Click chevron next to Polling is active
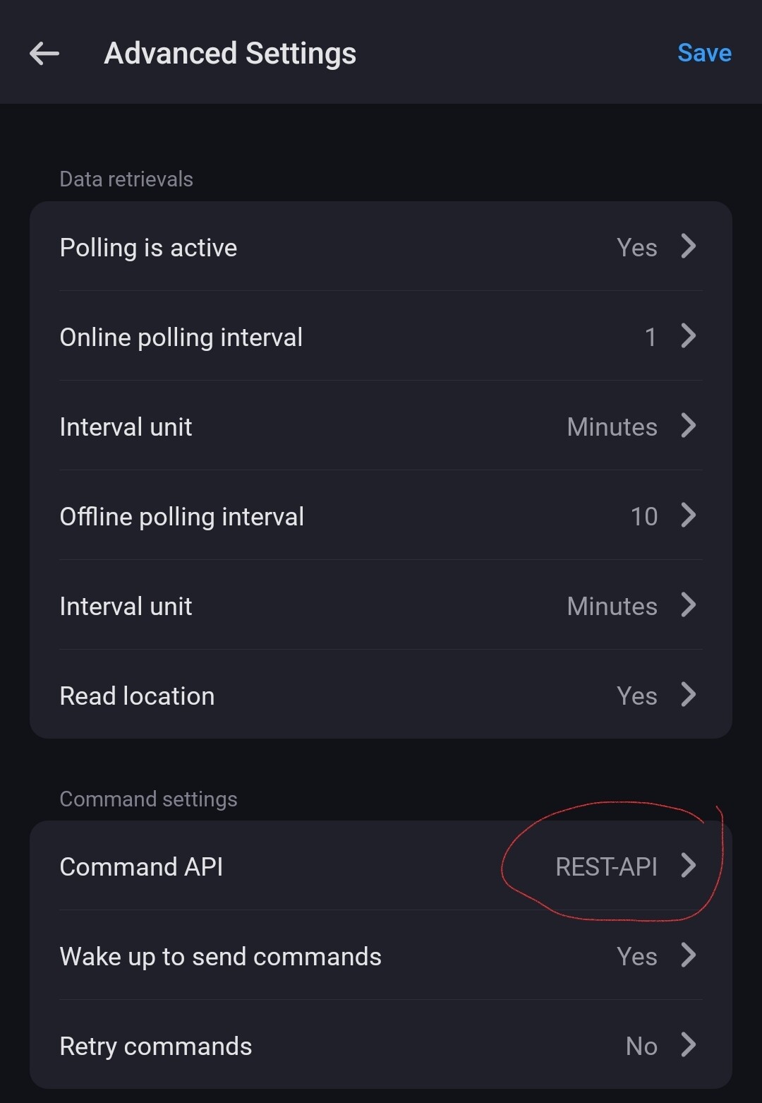The image size is (762, 1103). (x=689, y=246)
